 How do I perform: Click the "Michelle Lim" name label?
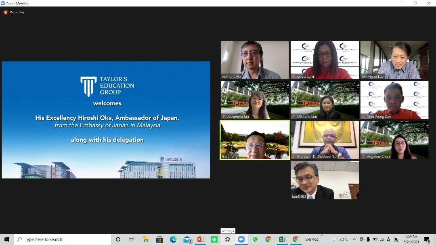(x=307, y=117)
